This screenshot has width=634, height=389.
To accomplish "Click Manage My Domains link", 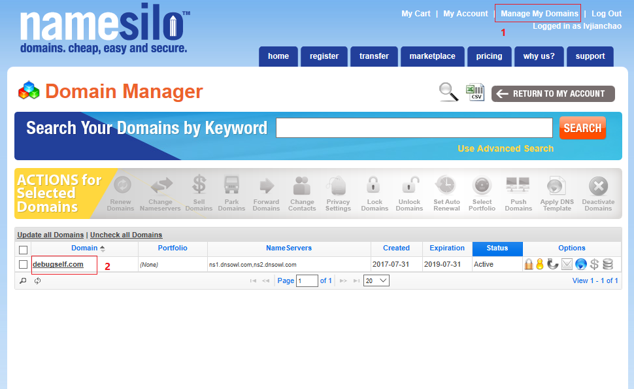I will click(539, 13).
